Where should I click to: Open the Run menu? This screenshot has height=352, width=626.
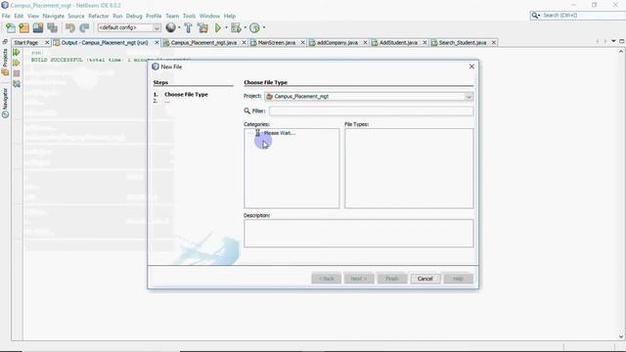[117, 16]
